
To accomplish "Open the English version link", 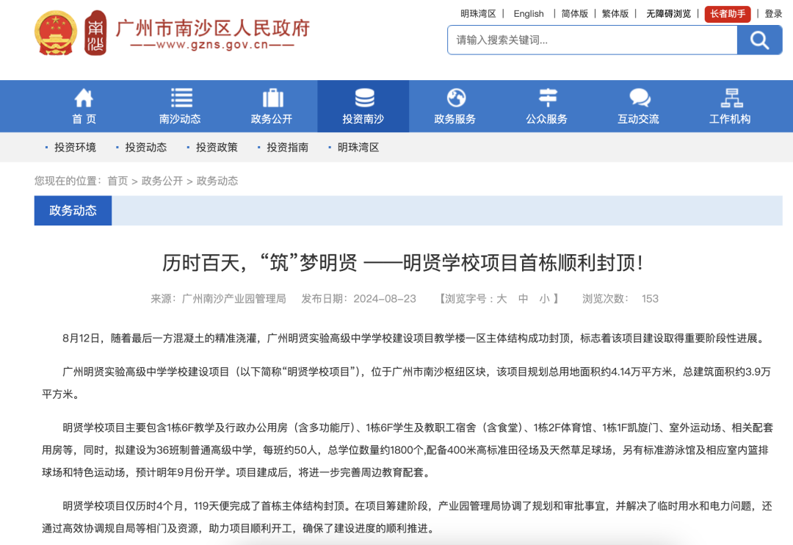I will tap(529, 13).
